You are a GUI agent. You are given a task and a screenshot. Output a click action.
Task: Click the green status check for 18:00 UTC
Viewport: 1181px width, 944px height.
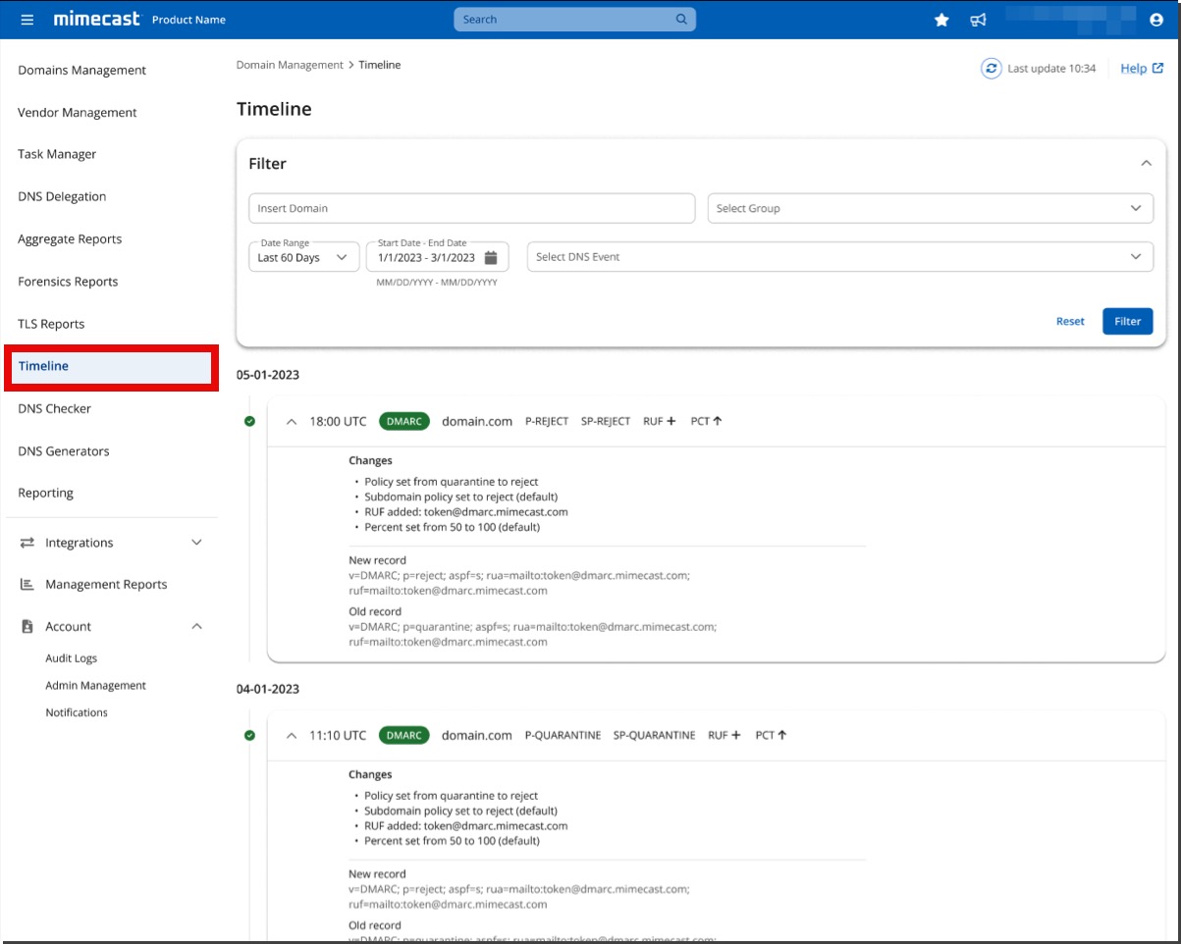point(249,421)
